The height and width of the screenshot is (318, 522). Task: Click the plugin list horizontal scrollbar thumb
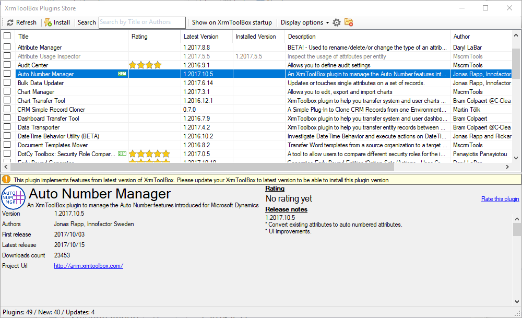(201, 167)
